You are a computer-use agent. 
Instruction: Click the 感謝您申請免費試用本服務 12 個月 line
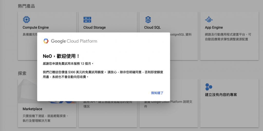[x=68, y=64]
